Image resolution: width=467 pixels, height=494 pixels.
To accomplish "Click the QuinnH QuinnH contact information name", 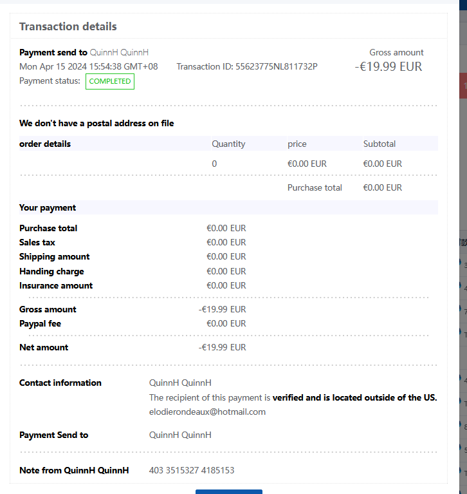I will pos(180,383).
